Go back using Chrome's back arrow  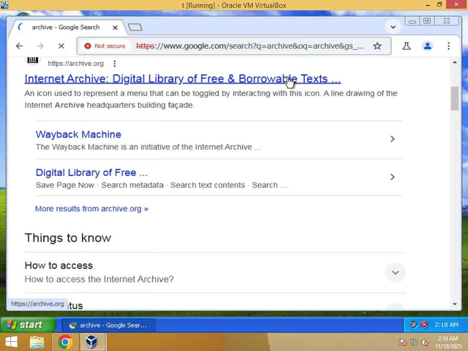click(19, 46)
